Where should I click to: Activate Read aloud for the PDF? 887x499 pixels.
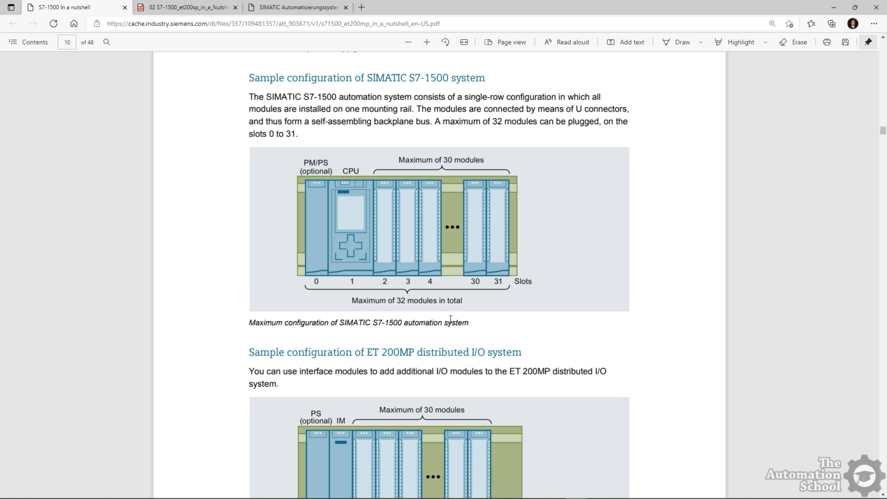pos(567,42)
